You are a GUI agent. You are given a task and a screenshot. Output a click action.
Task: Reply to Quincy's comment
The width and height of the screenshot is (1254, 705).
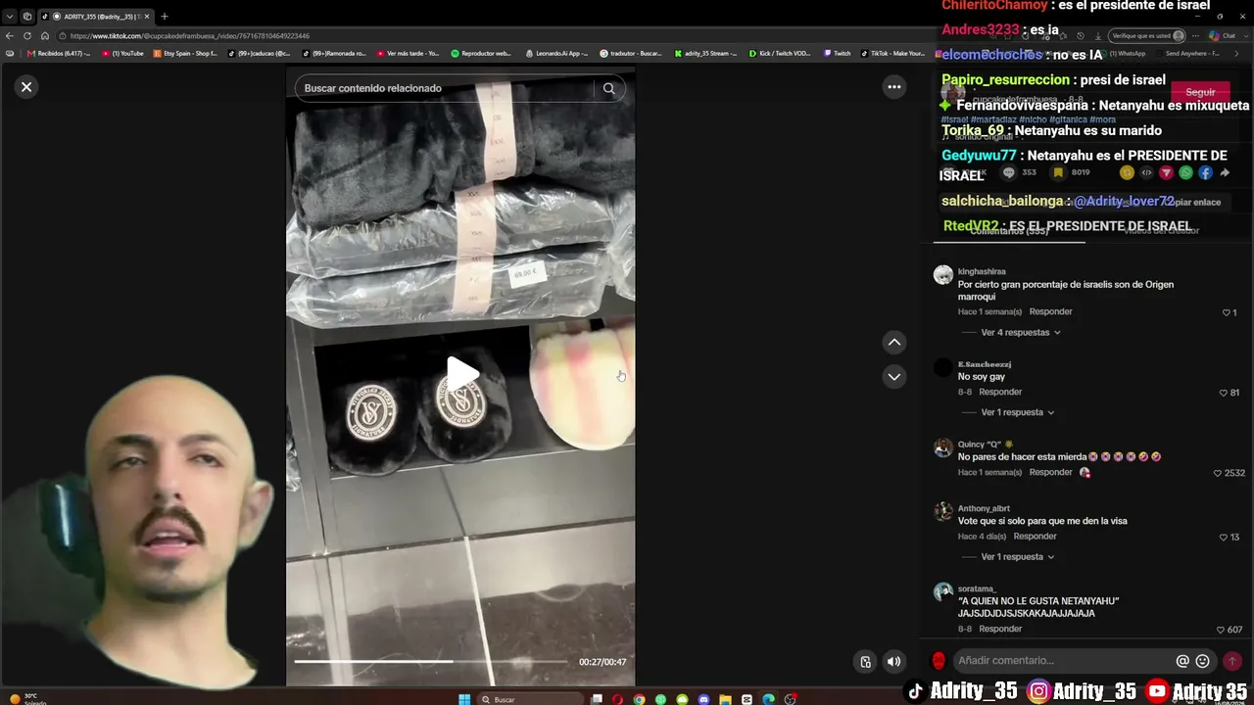pyautogui.click(x=1050, y=473)
